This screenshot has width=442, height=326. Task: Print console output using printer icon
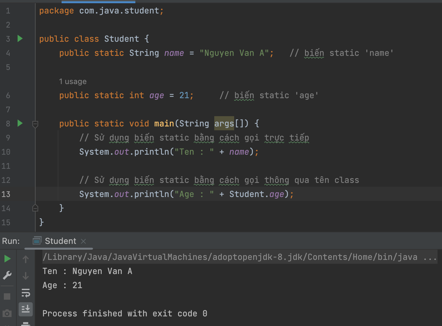tap(26, 324)
